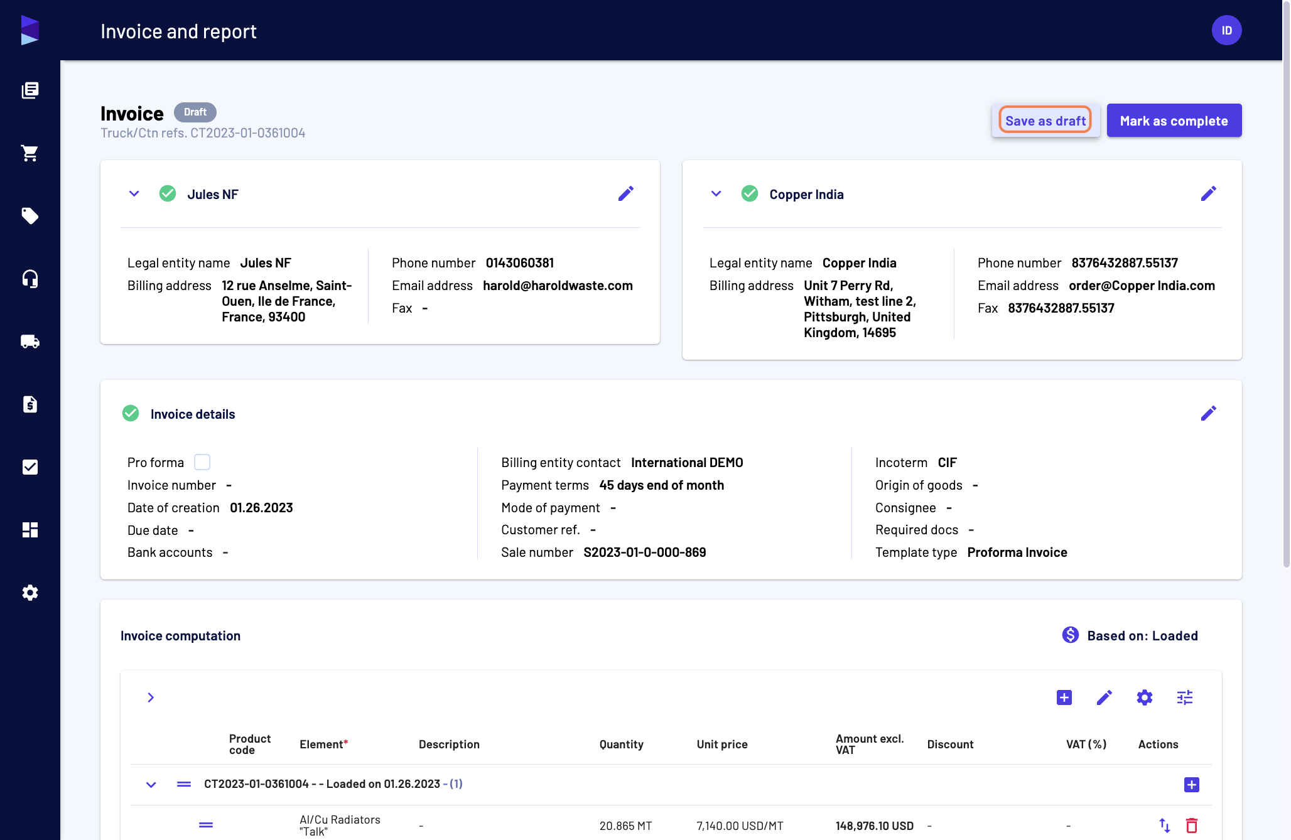Click the Based on: Loaded label

pos(1143,636)
